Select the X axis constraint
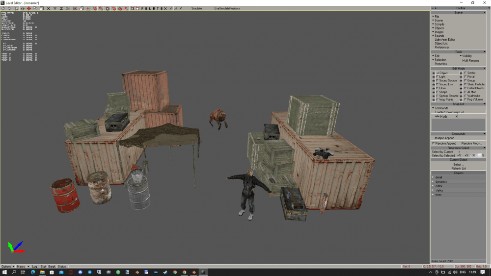This screenshot has width=491, height=276. click(48, 8)
